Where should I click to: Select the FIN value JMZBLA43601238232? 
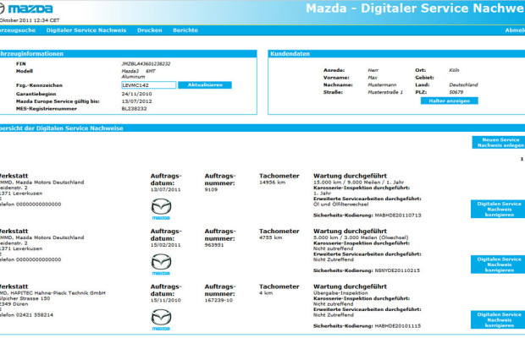[x=146, y=63]
